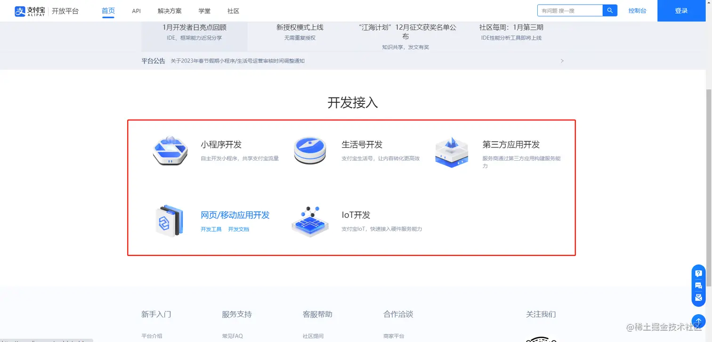Click the question mark help icon
Viewport: 712px width, 342px height.
coord(698,274)
